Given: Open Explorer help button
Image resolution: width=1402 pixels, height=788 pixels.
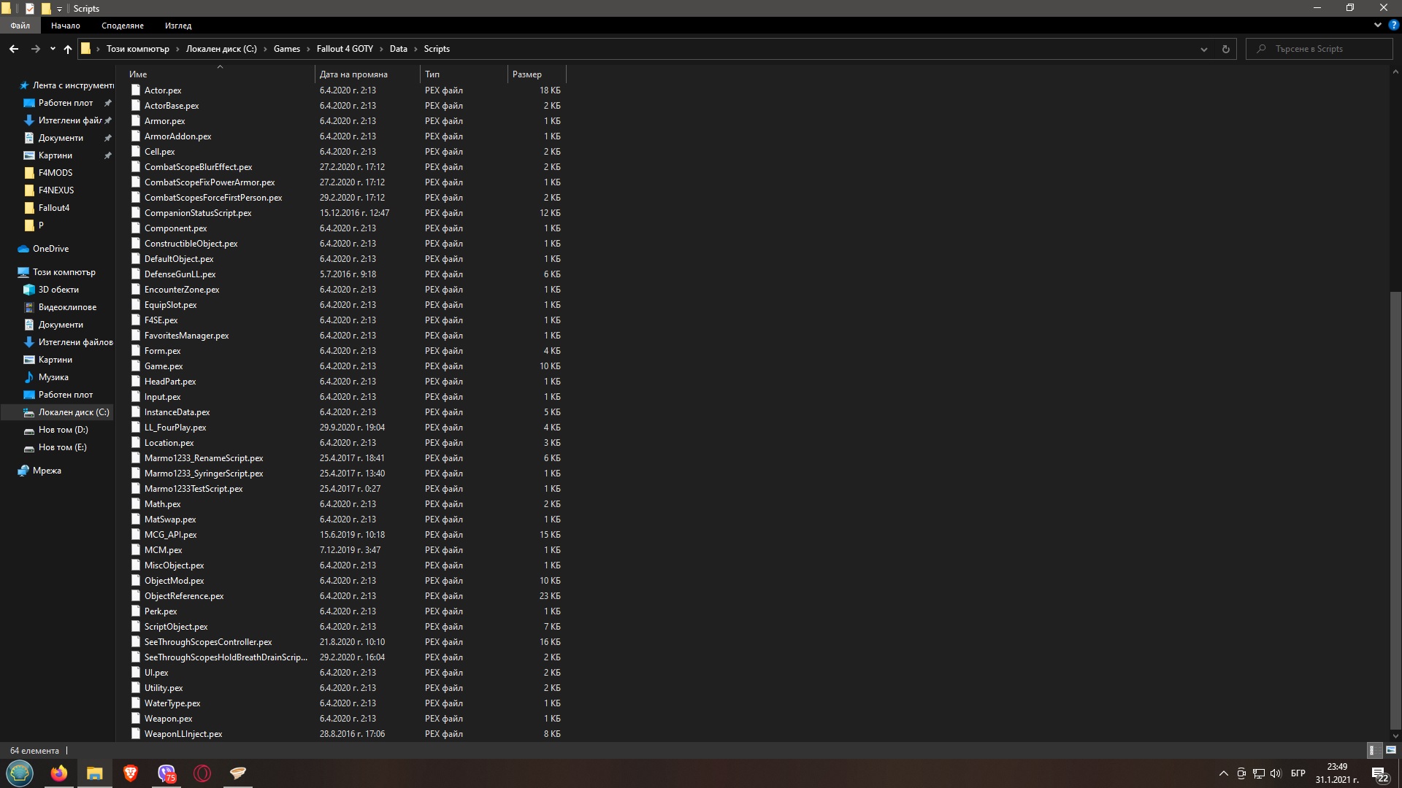Looking at the screenshot, I should point(1394,25).
